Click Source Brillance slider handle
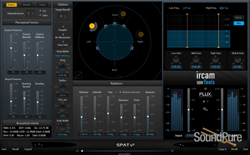This screenshot has width=250, height=155. coord(38,55)
